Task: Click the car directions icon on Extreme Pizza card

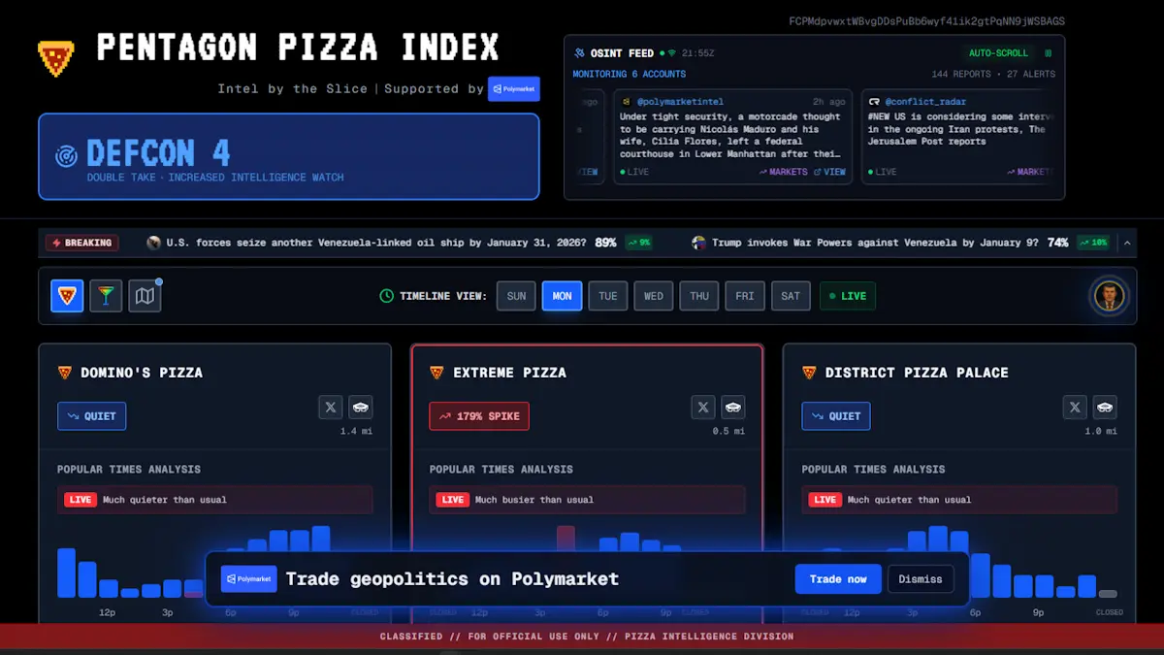Action: click(x=732, y=408)
